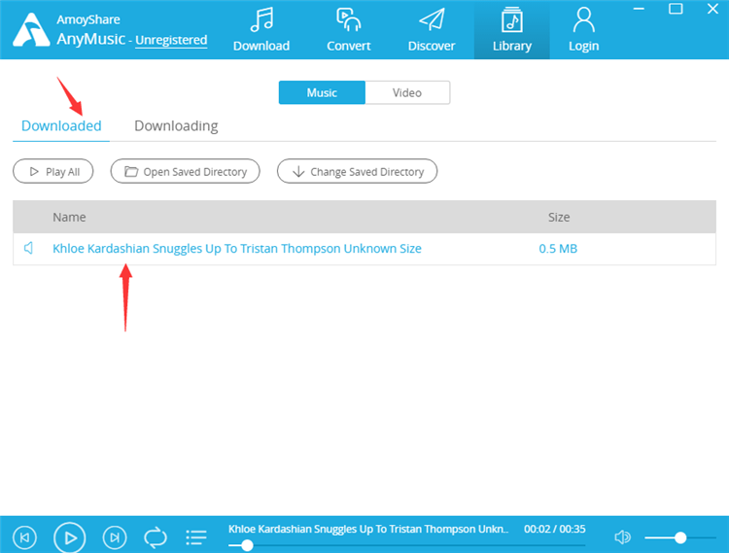Close the AnyMusic window
The width and height of the screenshot is (729, 553).
(x=712, y=9)
